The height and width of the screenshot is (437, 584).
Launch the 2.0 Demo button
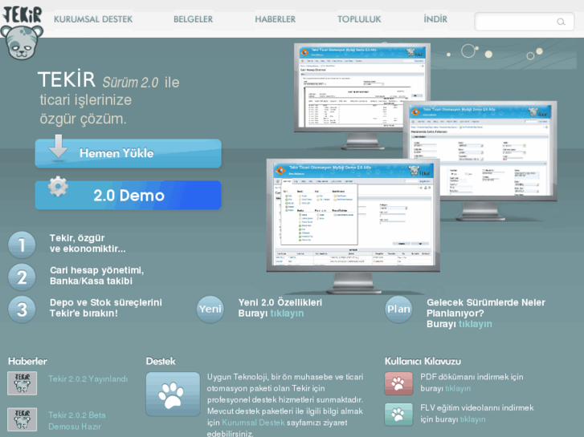coord(128,196)
